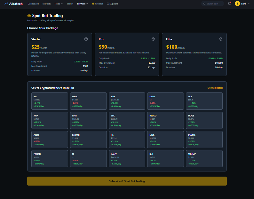Open the Wallet page
254x199 pixels.
[70, 4]
